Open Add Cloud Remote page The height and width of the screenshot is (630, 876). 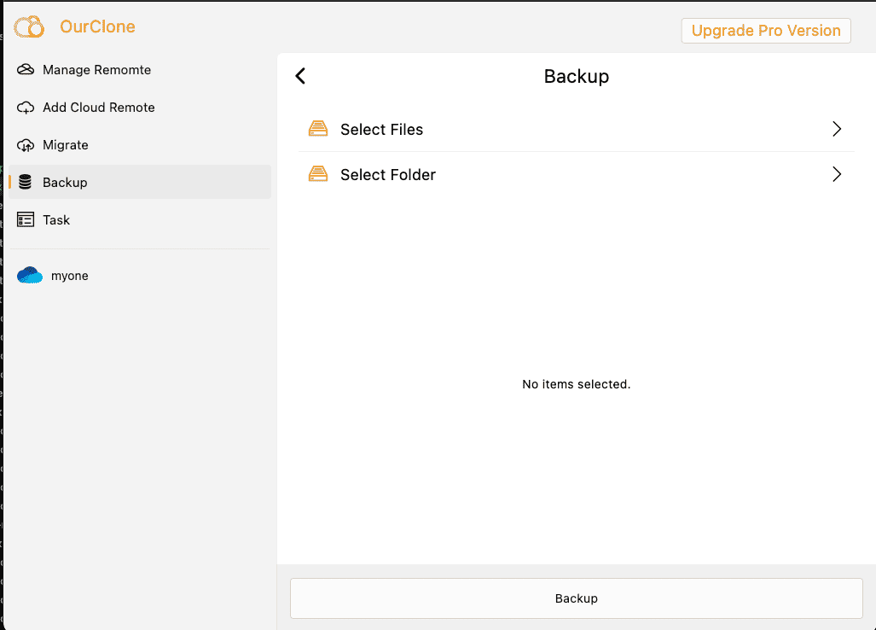tap(140, 108)
